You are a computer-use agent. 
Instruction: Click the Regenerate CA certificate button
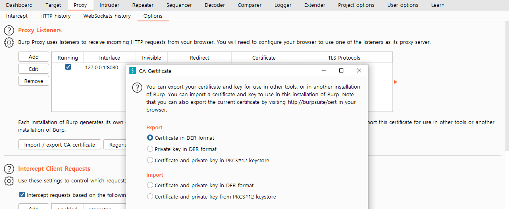pos(114,145)
